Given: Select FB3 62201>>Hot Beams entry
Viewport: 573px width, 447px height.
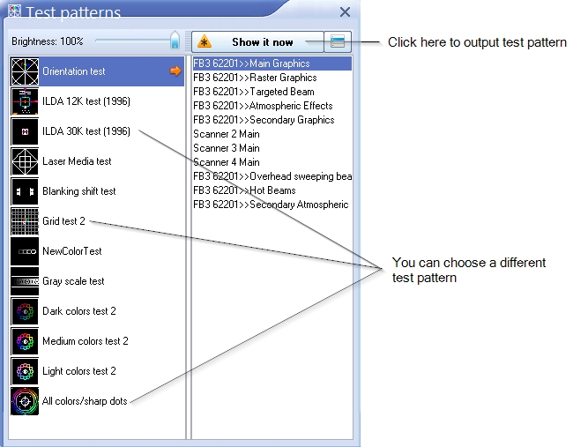Looking at the screenshot, I should click(244, 190).
